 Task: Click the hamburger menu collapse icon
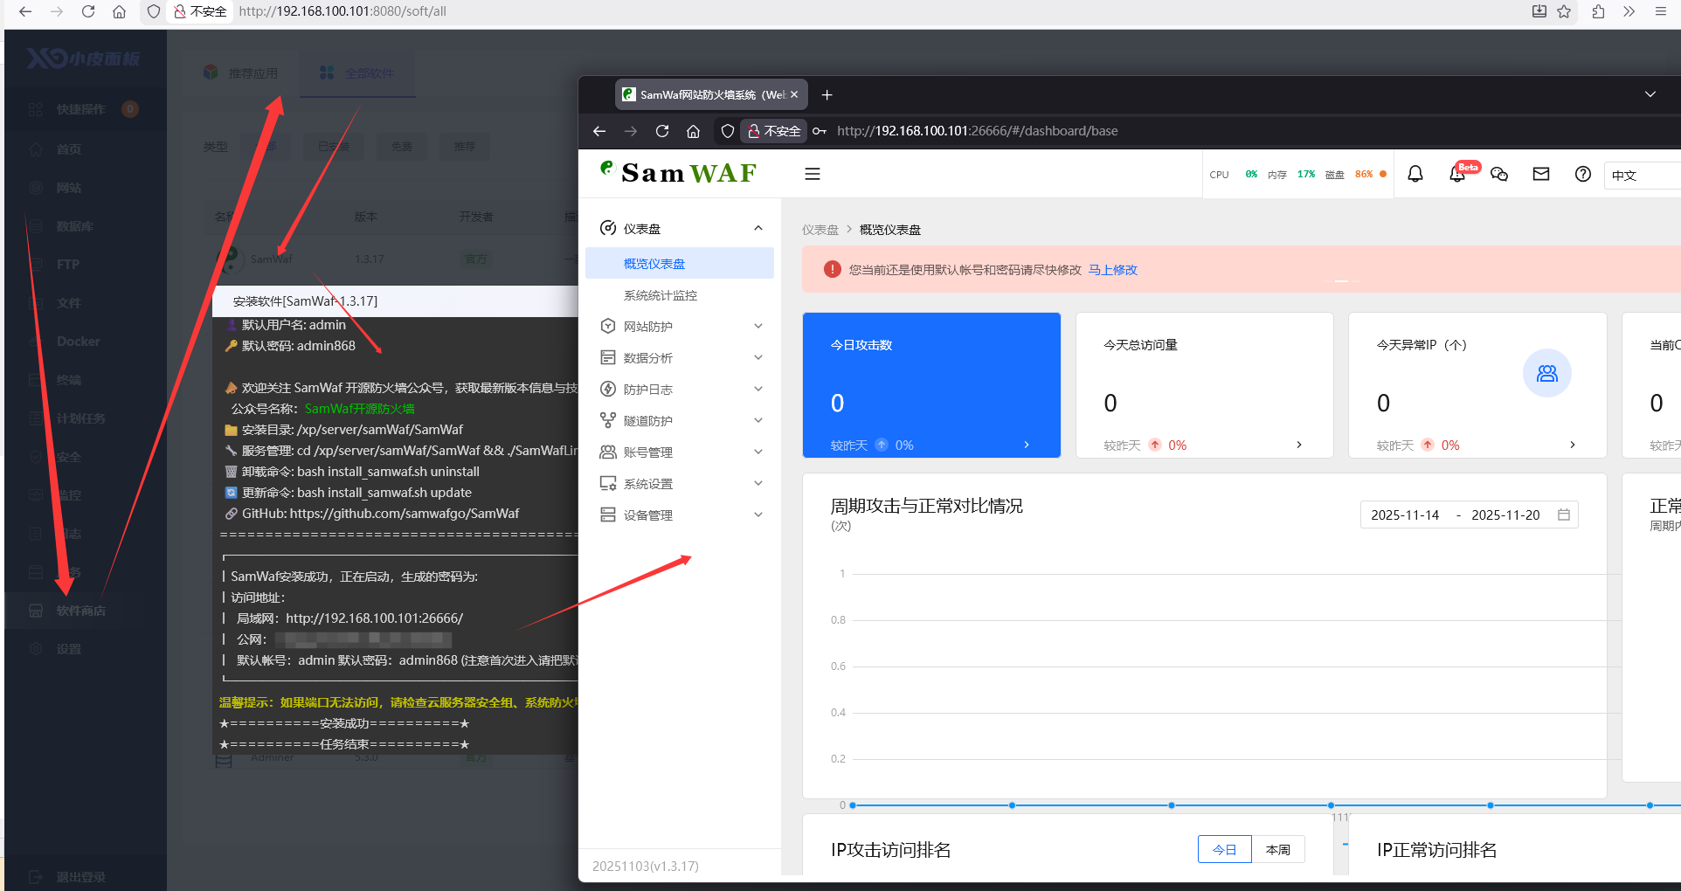click(812, 174)
